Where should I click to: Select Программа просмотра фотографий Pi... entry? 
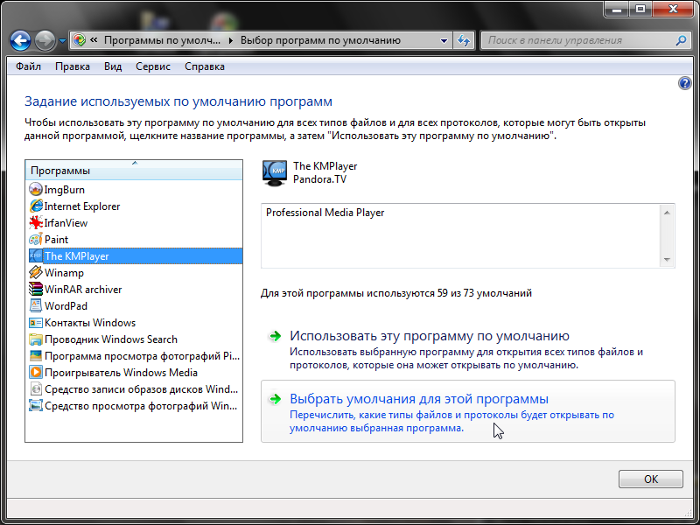click(x=134, y=356)
